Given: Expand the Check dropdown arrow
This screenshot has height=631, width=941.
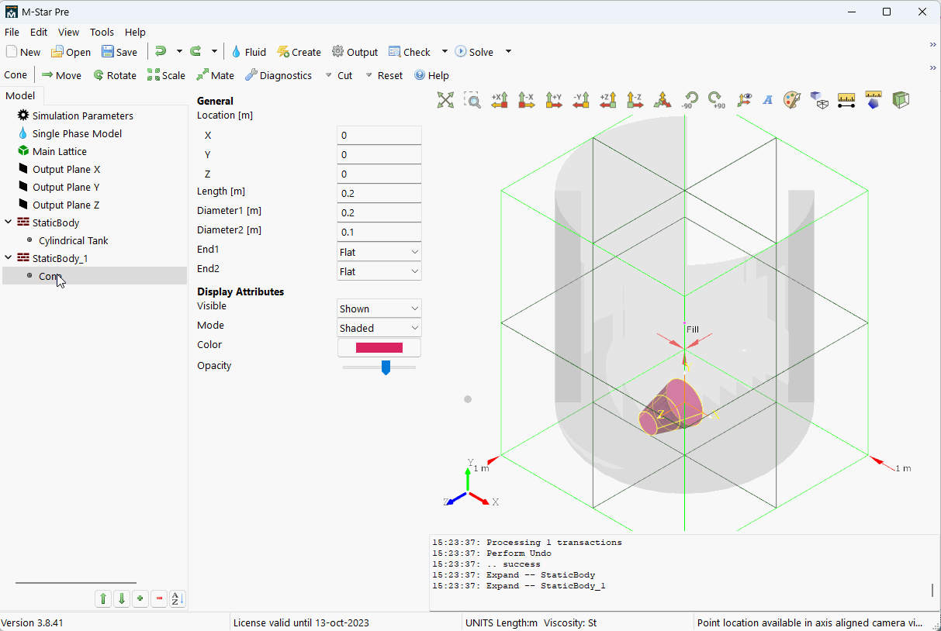Looking at the screenshot, I should [x=445, y=51].
